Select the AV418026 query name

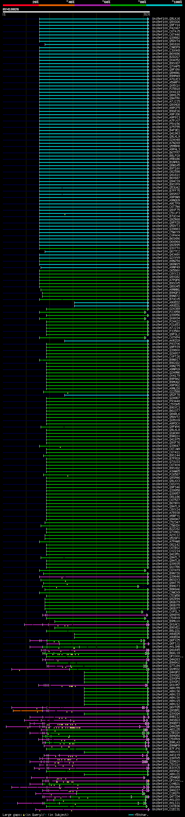(x=11, y=9)
